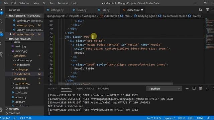Open the Selection menu

[25, 3]
